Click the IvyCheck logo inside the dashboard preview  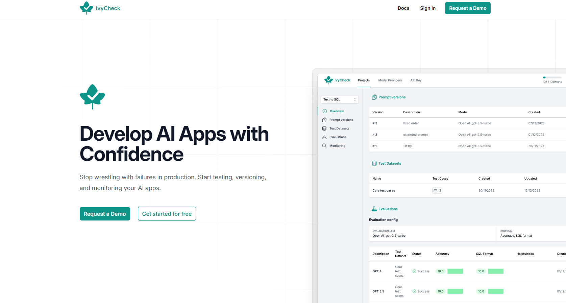point(337,80)
